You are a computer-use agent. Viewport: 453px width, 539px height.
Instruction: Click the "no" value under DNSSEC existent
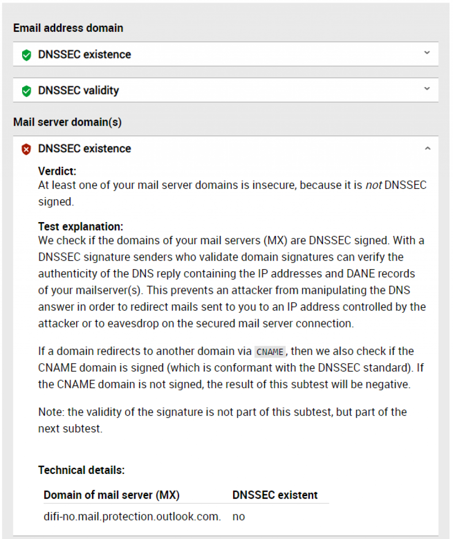pyautogui.click(x=238, y=516)
